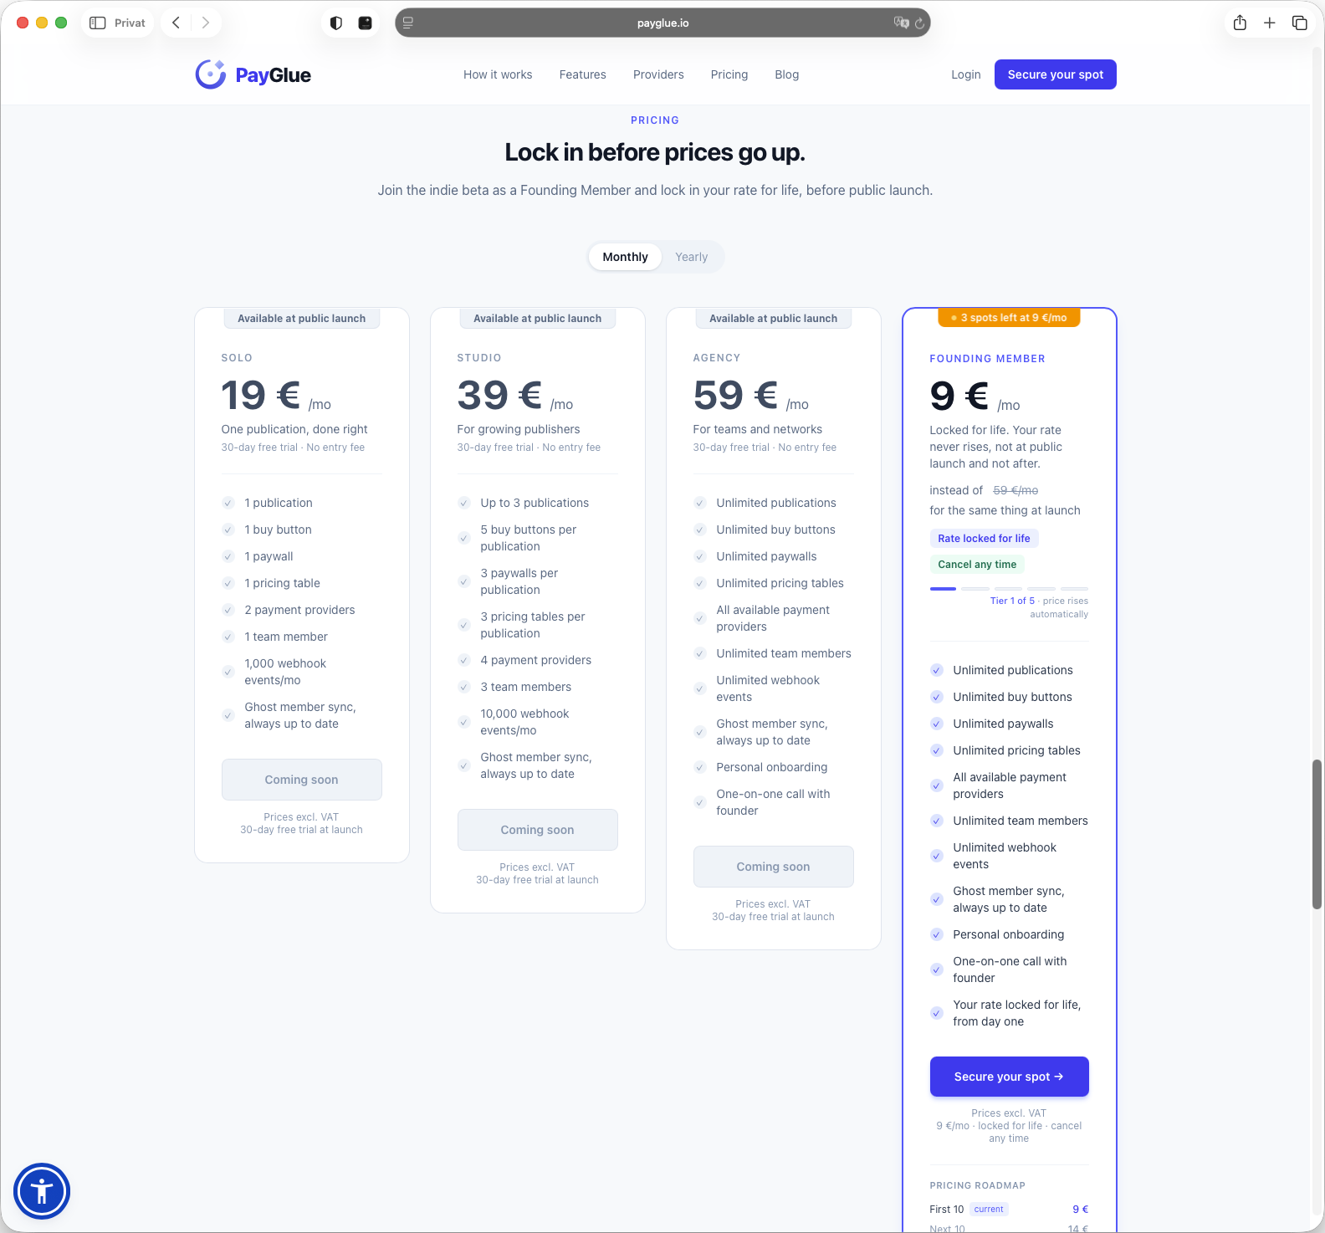Click the page's vertical scrollbar thumb

1317,834
